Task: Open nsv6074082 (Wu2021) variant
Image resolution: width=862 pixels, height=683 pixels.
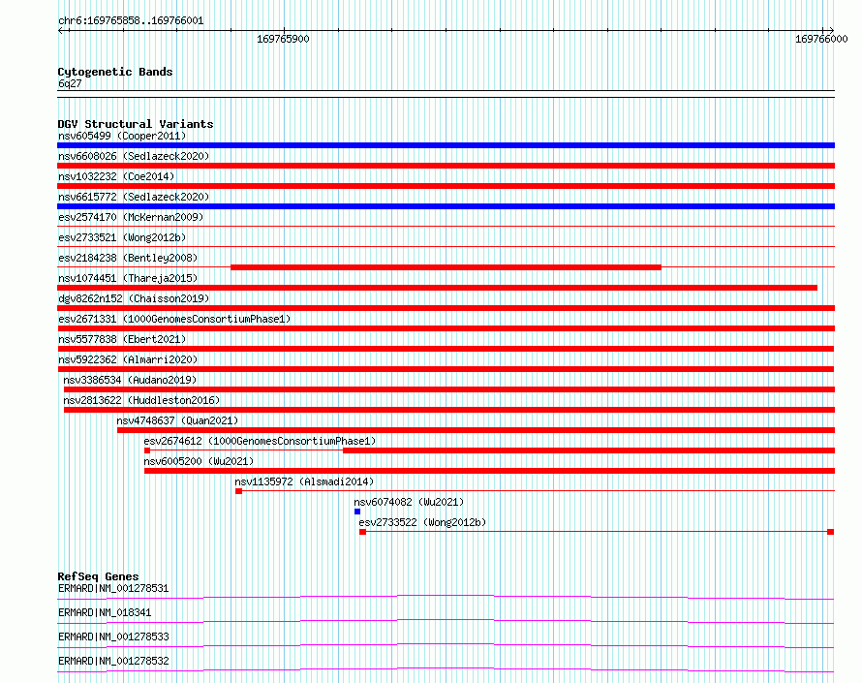Action: pyautogui.click(x=409, y=502)
